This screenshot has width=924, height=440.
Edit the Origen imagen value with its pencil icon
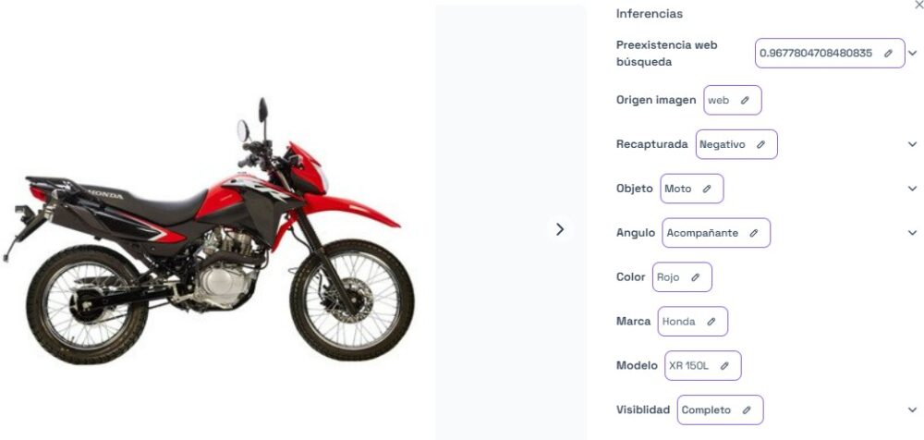745,100
